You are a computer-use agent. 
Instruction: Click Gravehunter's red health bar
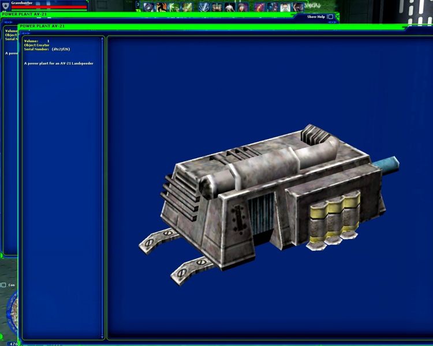[49, 7]
